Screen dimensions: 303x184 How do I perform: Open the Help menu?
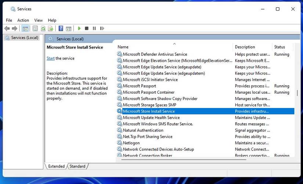pyautogui.click(x=52, y=20)
